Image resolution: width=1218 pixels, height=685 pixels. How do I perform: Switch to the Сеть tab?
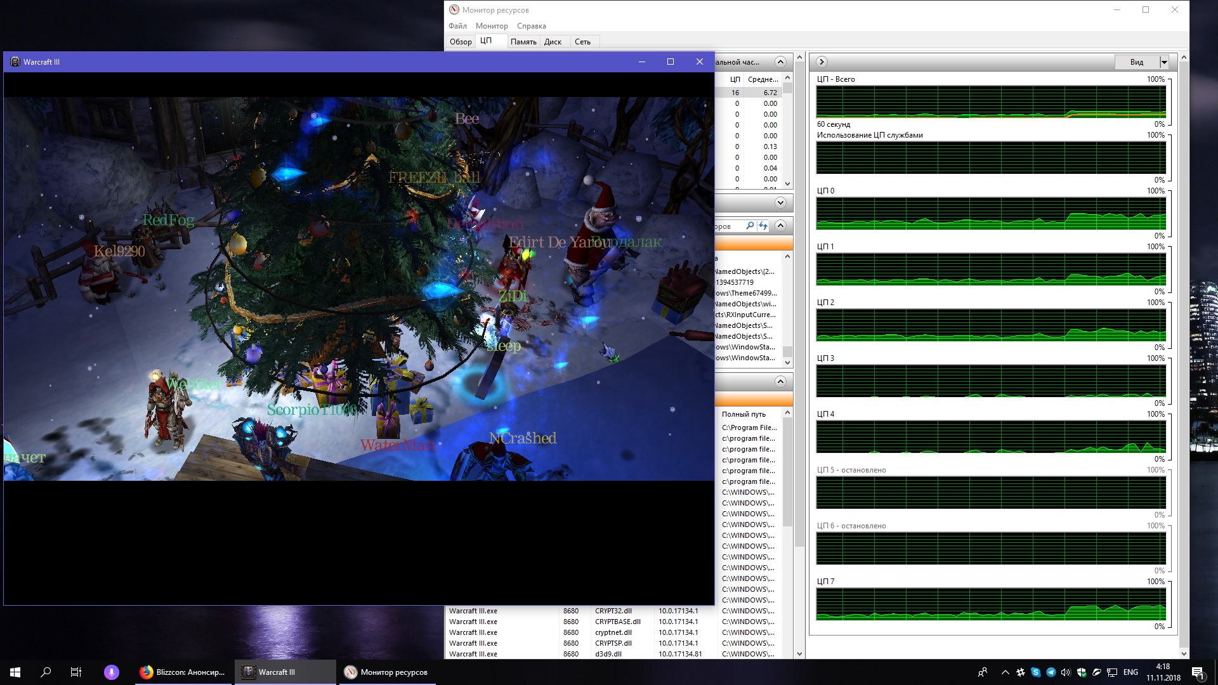coord(582,42)
